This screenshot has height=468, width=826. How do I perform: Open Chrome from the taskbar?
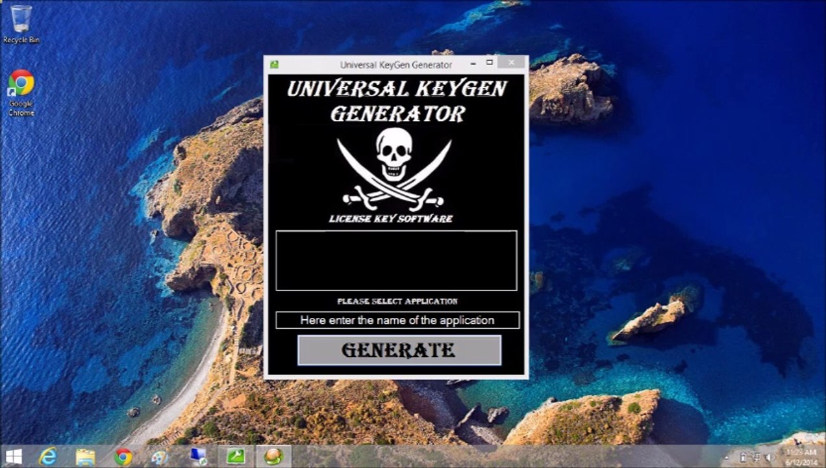point(123,457)
